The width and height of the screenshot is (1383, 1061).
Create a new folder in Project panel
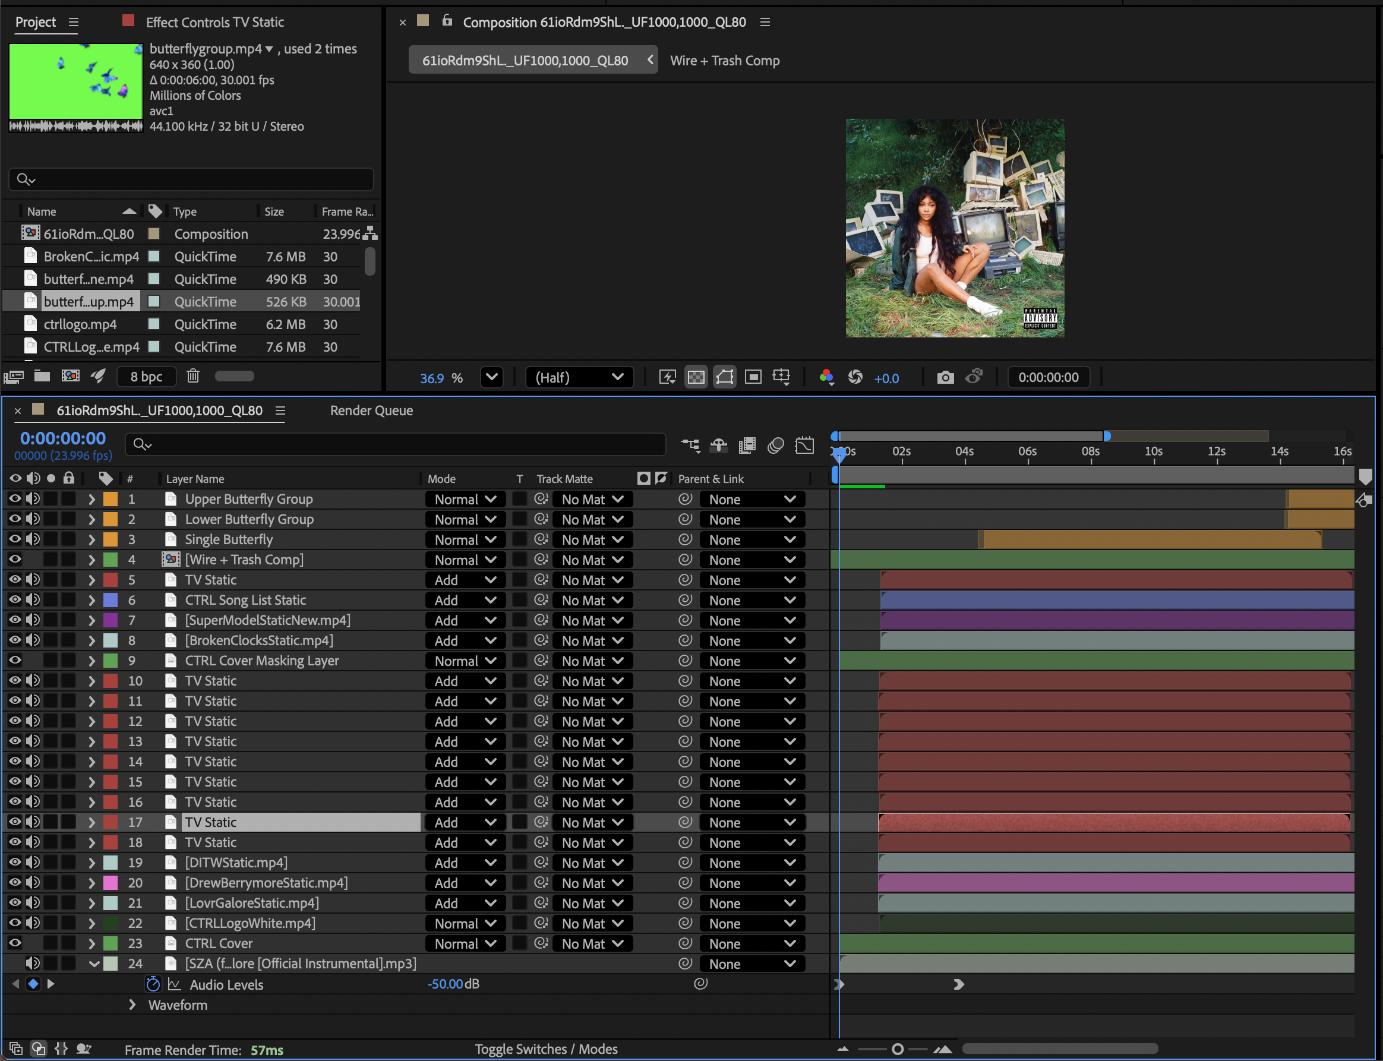click(x=42, y=377)
